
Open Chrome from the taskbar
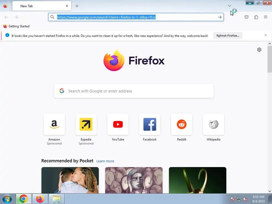[24, 199]
